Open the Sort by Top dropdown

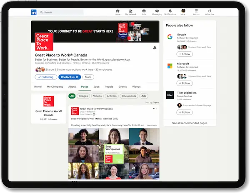(x=152, y=102)
